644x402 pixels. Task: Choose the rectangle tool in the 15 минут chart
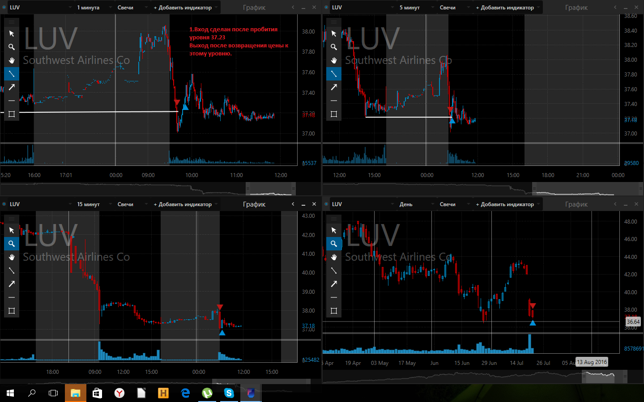pos(12,311)
